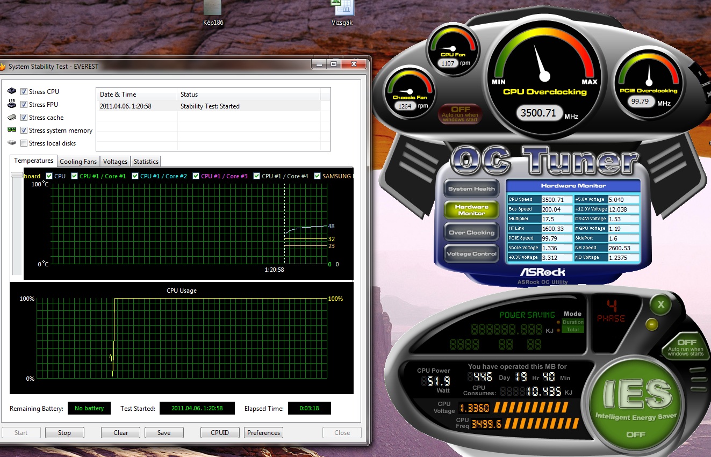
Task: Click the NB Speed 2600.53 value
Action: (x=623, y=248)
